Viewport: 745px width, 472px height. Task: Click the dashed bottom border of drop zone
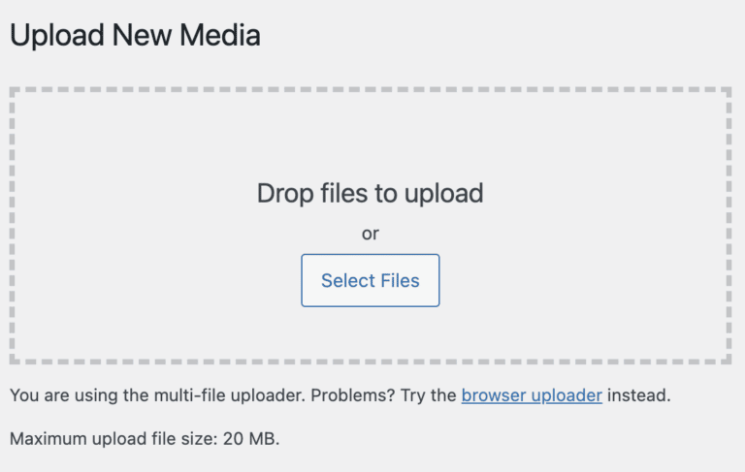click(x=370, y=361)
